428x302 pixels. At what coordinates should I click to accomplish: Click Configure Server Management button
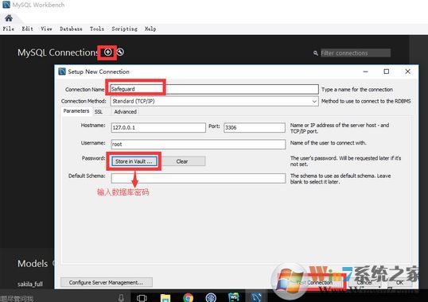coord(106,282)
